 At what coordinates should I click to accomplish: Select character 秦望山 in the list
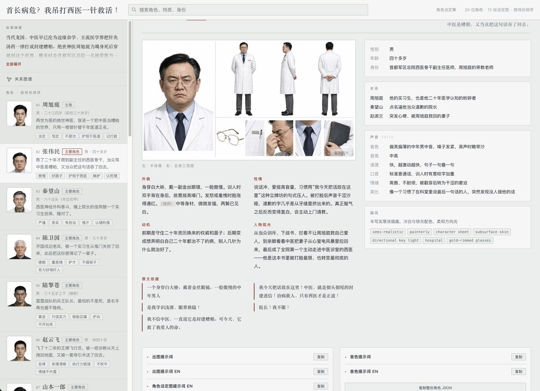tap(63, 207)
